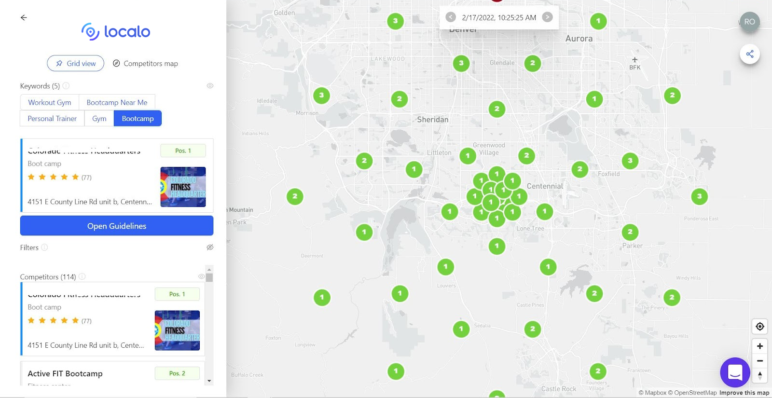
Task: Go to next scan date
Action: click(547, 17)
